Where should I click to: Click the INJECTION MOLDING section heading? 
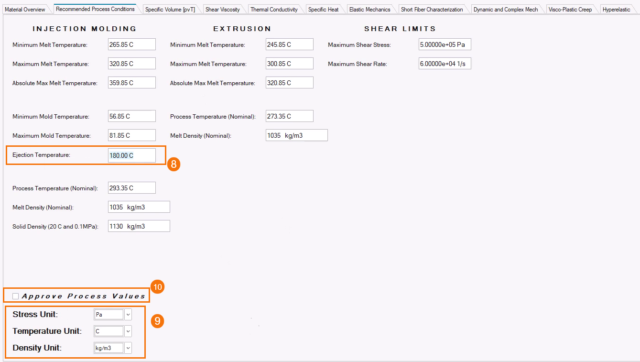(x=85, y=29)
